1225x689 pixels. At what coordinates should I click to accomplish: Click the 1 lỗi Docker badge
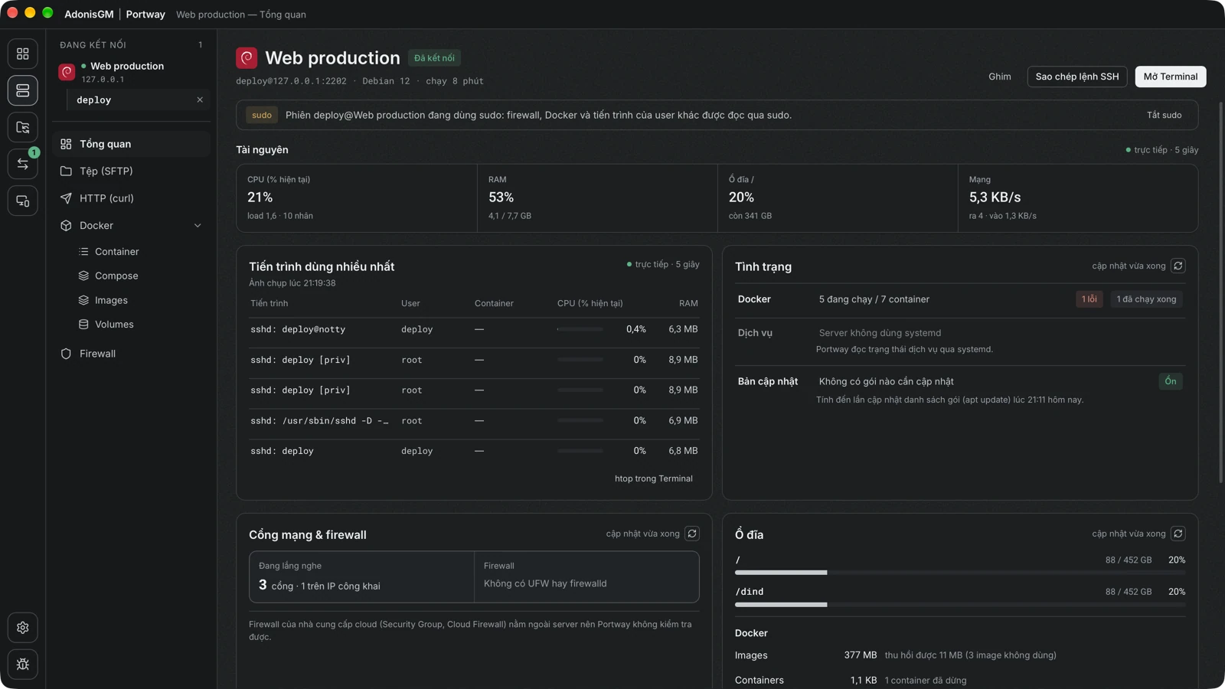point(1089,299)
